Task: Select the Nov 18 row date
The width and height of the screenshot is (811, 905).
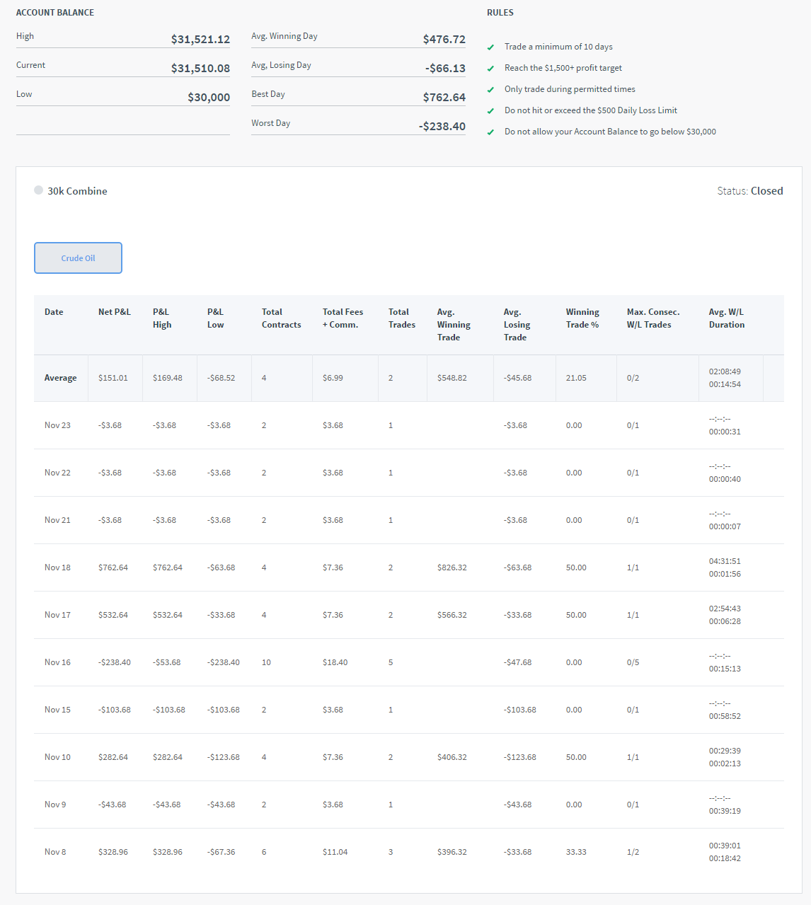Action: [57, 567]
